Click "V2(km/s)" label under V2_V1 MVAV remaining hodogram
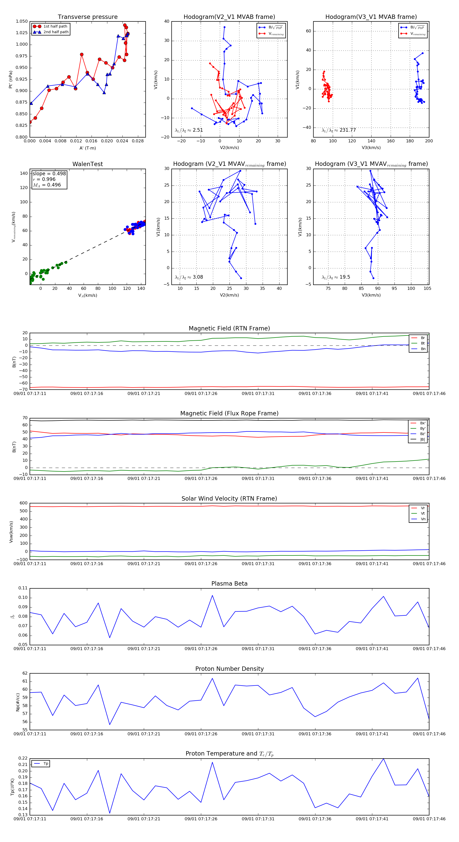This screenshot has width=459, height=842. [229, 295]
